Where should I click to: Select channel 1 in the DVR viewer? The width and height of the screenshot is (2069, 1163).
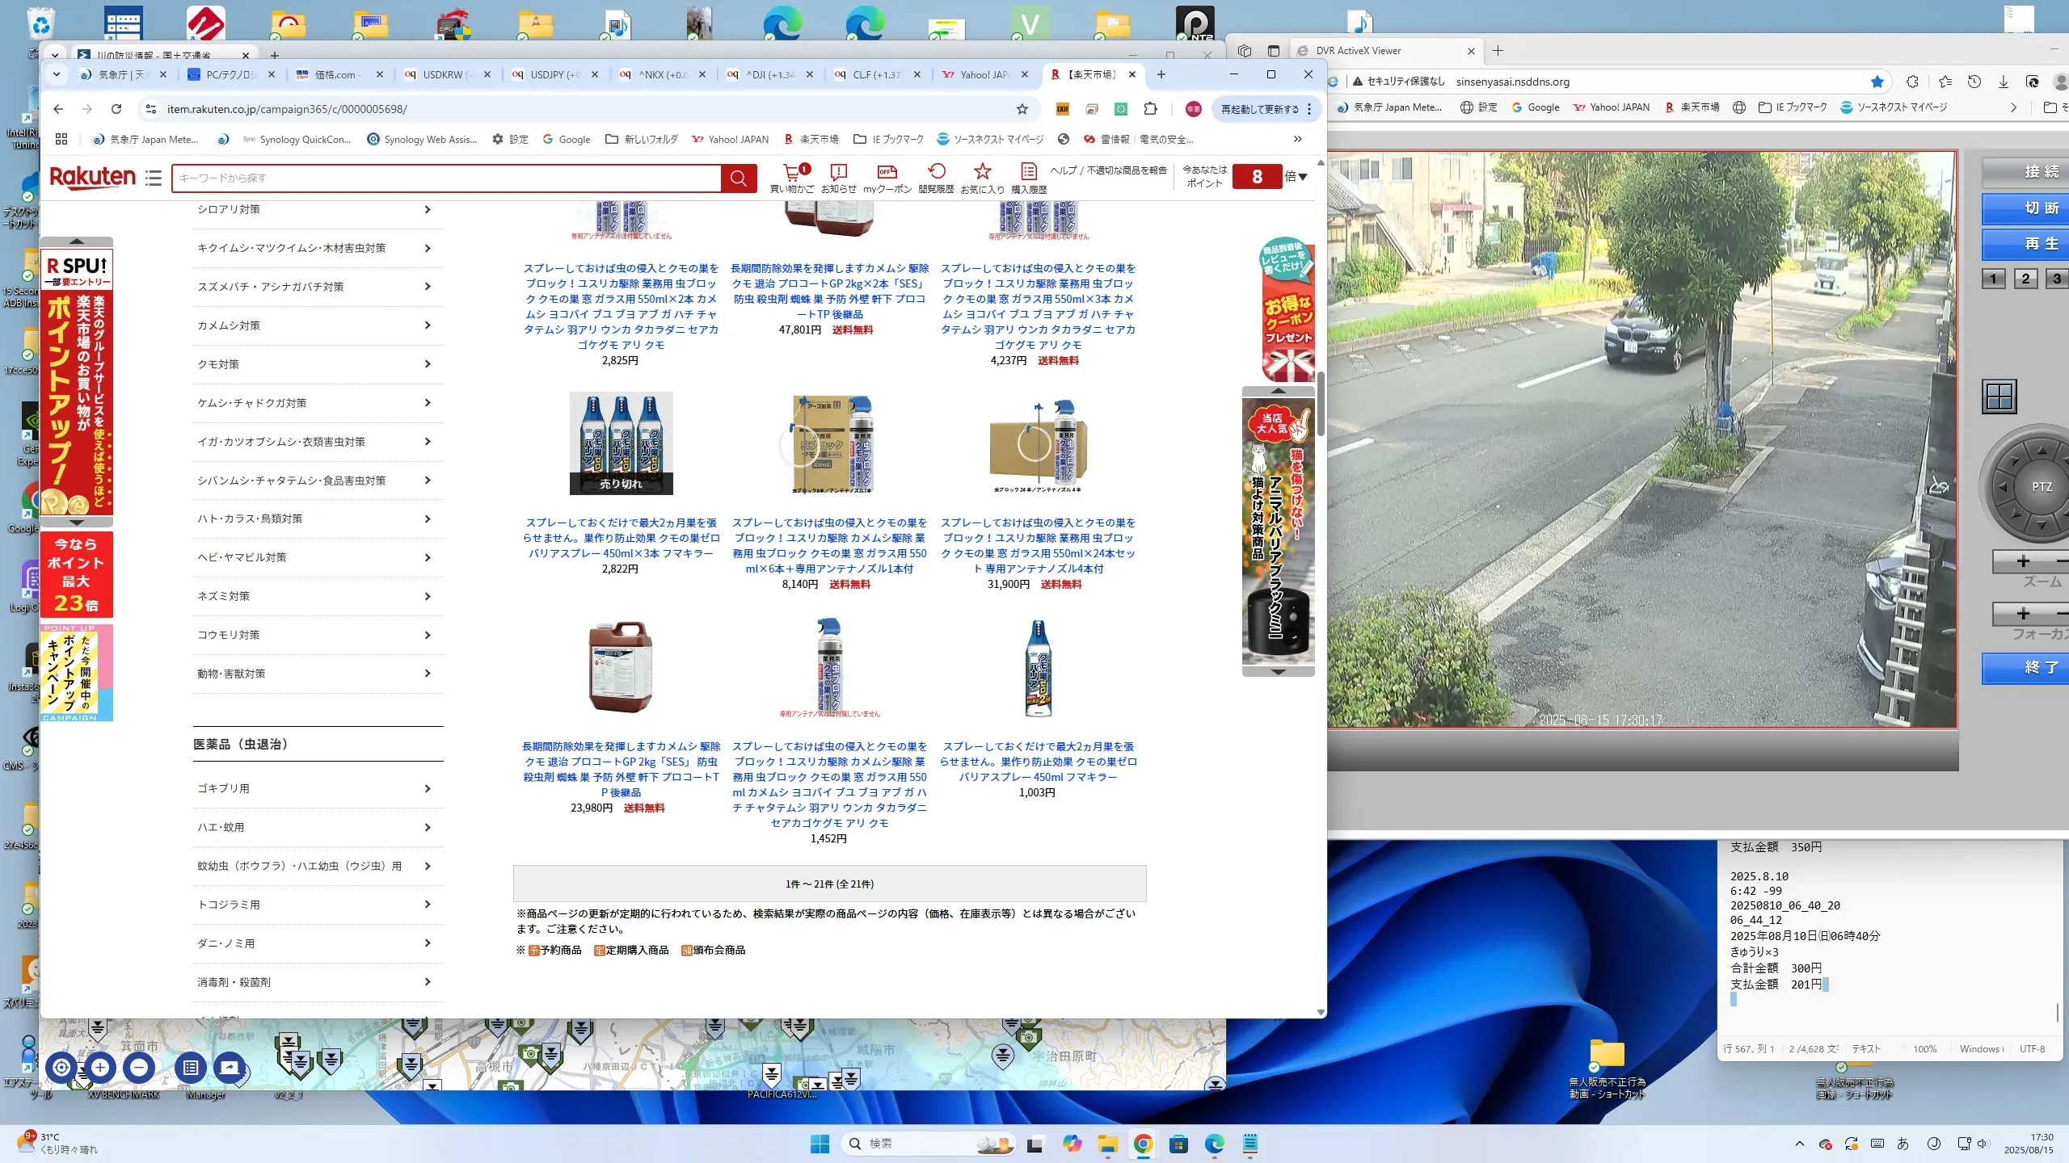point(1993,279)
